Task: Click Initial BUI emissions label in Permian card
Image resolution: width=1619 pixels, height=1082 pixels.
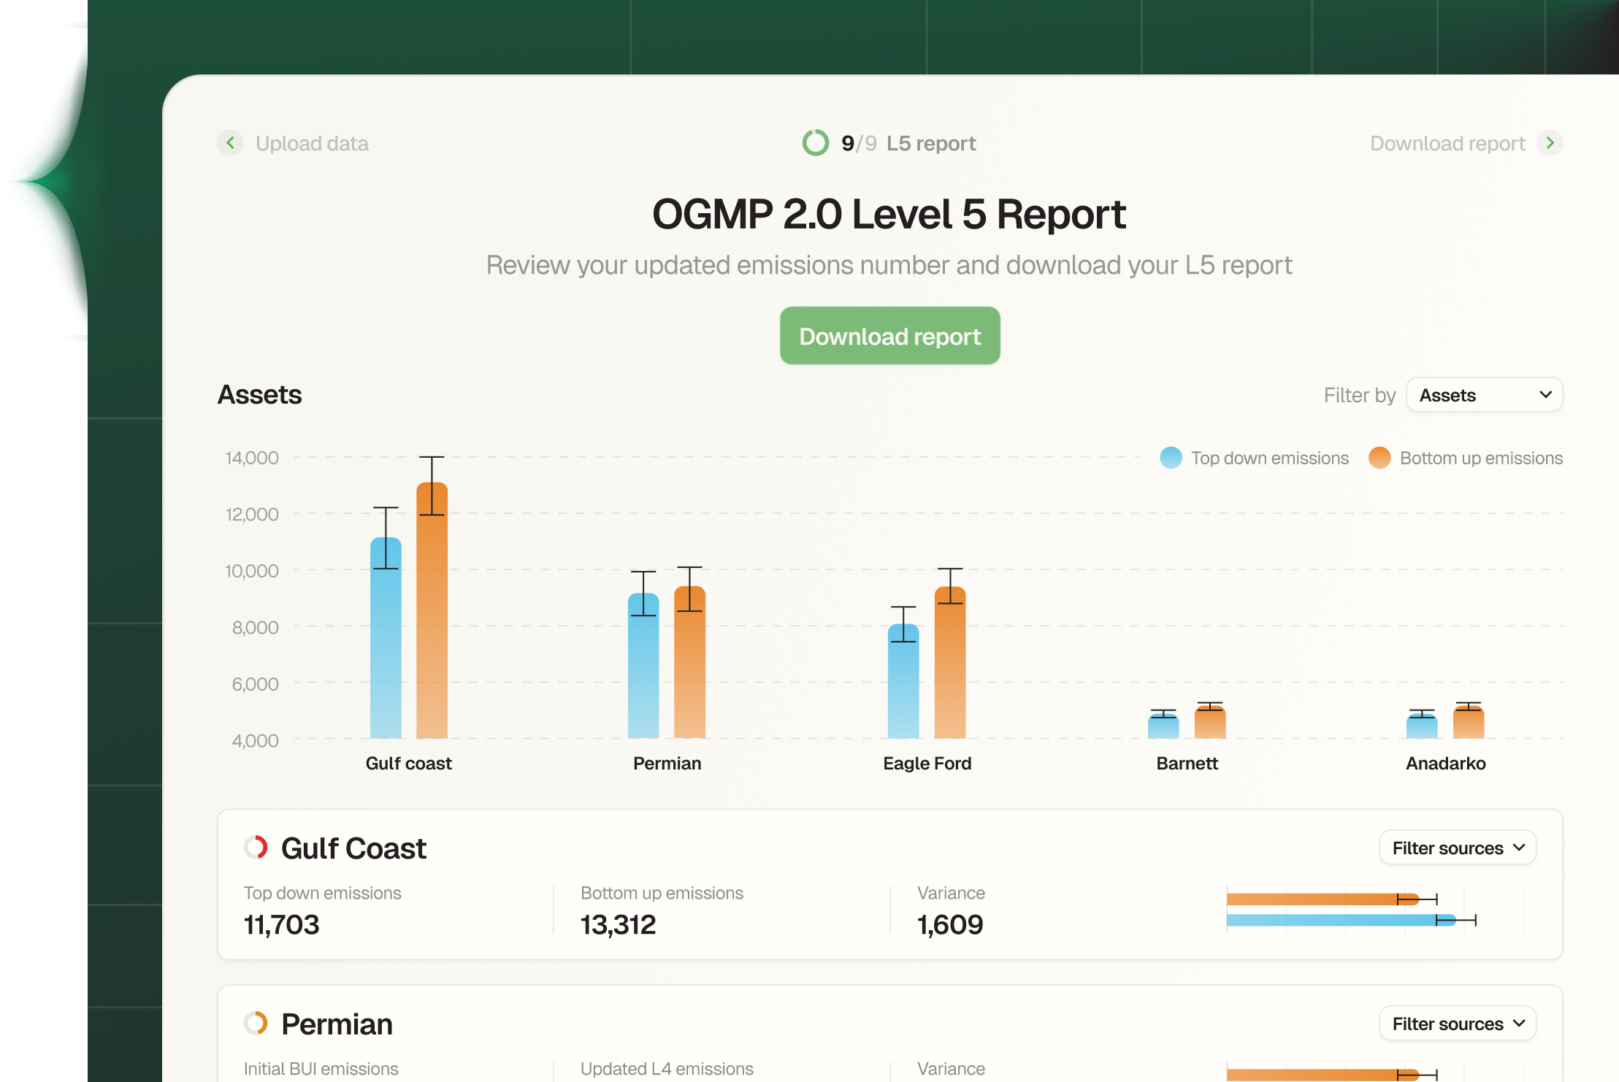Action: [x=321, y=1069]
